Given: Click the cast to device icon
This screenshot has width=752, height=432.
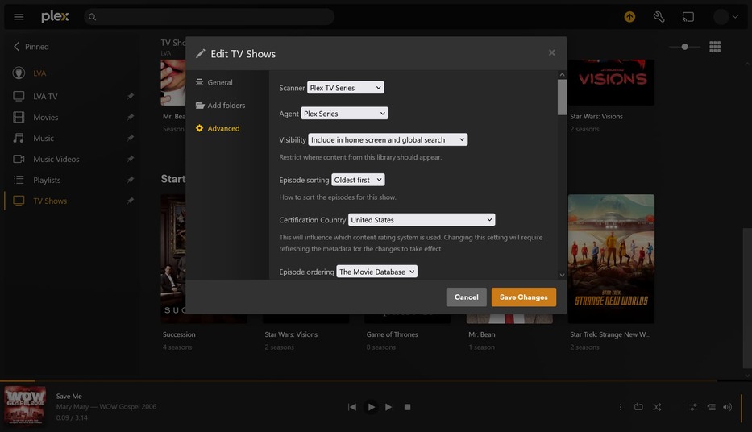Looking at the screenshot, I should click(x=688, y=17).
